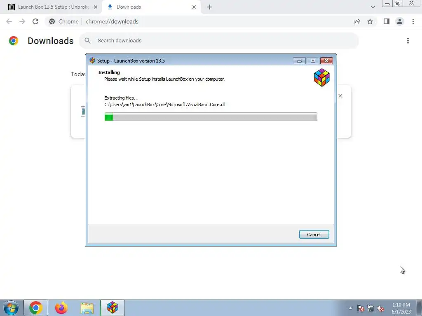Image resolution: width=422 pixels, height=316 pixels.
Task: Click the Installing heading text
Action: [x=109, y=72]
